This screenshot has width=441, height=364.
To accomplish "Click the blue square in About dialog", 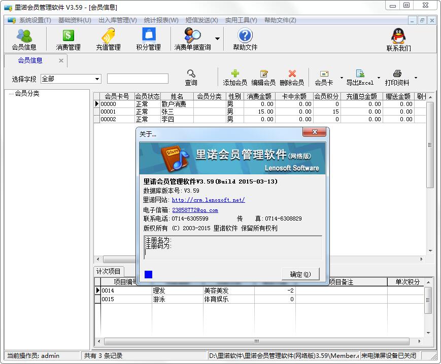I will coord(149,274).
